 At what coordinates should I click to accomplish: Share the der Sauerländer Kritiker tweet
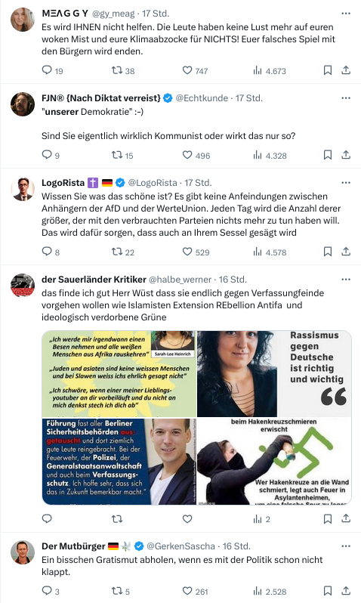346,519
